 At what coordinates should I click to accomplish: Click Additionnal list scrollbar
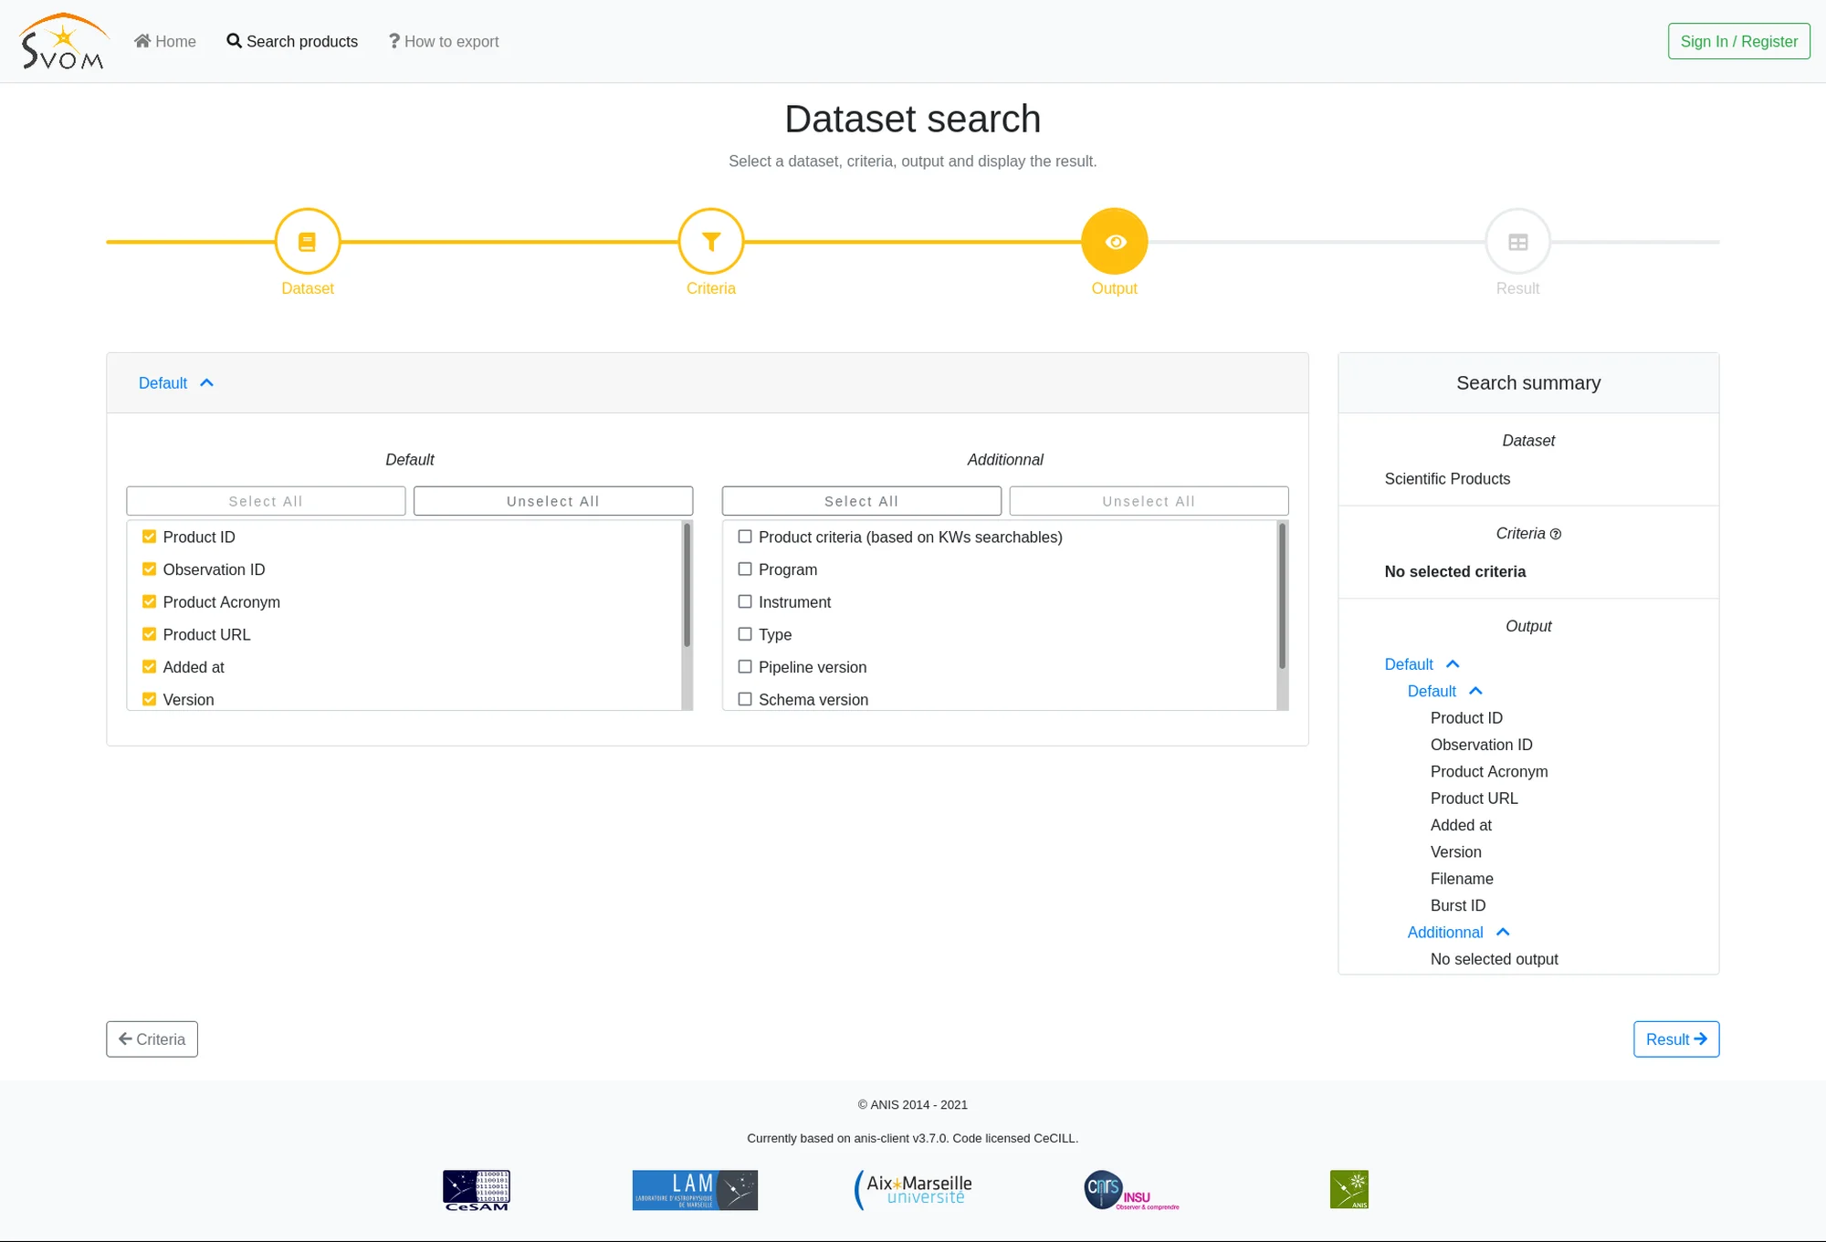pyautogui.click(x=1282, y=596)
